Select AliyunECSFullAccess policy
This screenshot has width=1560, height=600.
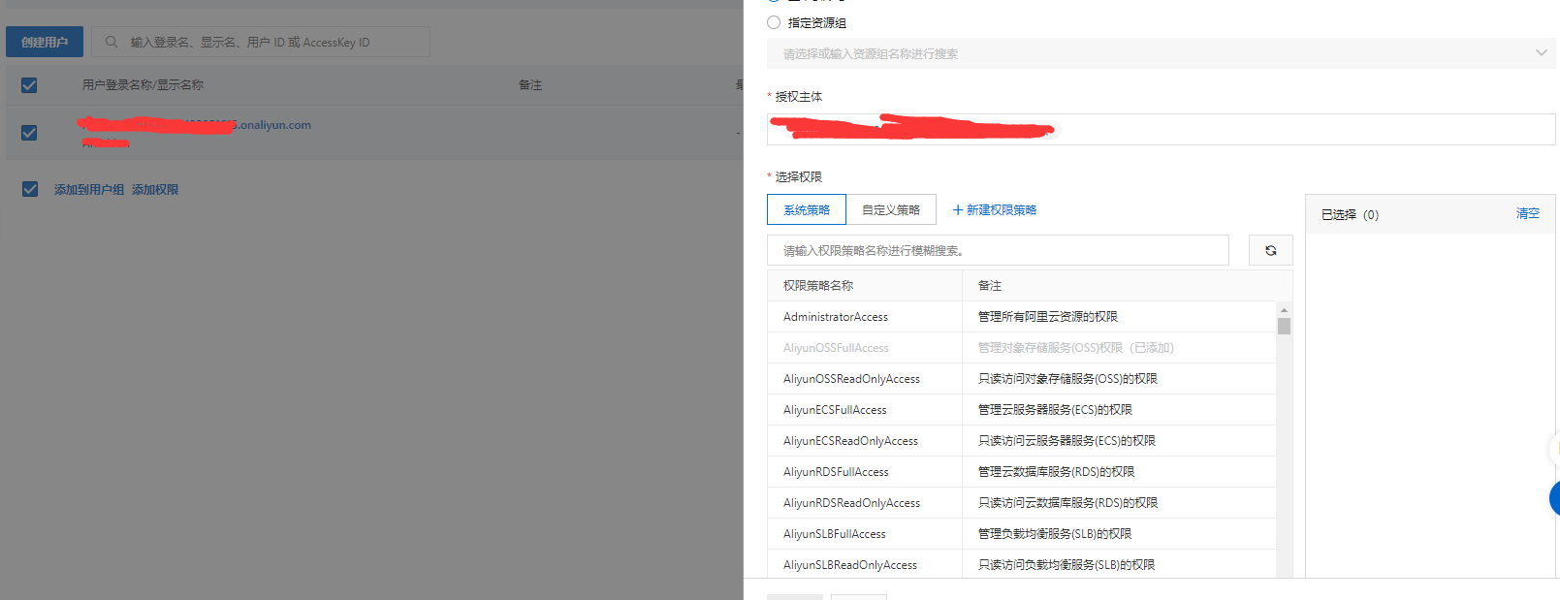1022,410
